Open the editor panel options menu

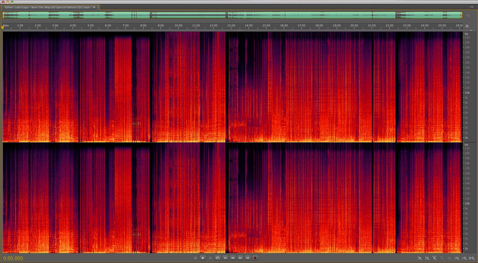(x=472, y=7)
